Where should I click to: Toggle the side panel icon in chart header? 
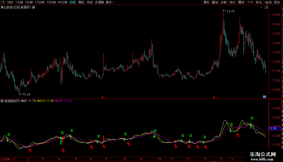[x=266, y=7]
